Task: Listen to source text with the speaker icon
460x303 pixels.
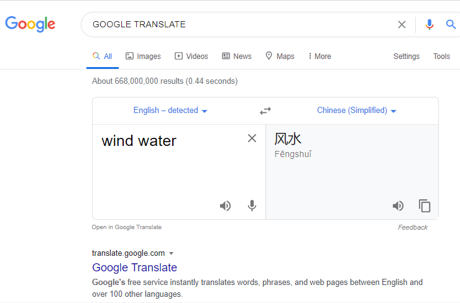Action: point(225,206)
